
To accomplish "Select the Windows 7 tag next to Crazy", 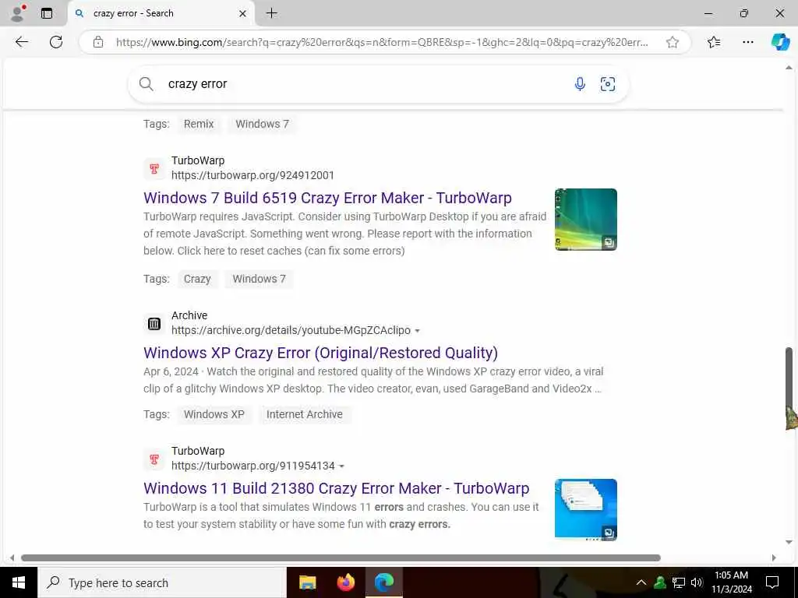I will pos(259,280).
